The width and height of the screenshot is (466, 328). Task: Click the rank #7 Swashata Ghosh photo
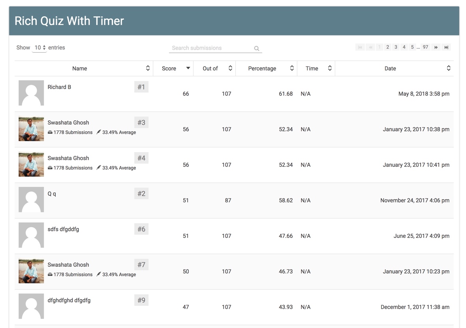(x=31, y=271)
